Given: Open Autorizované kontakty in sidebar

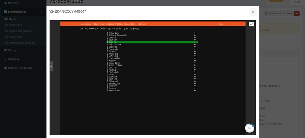Looking at the screenshot, I should pos(22,43).
